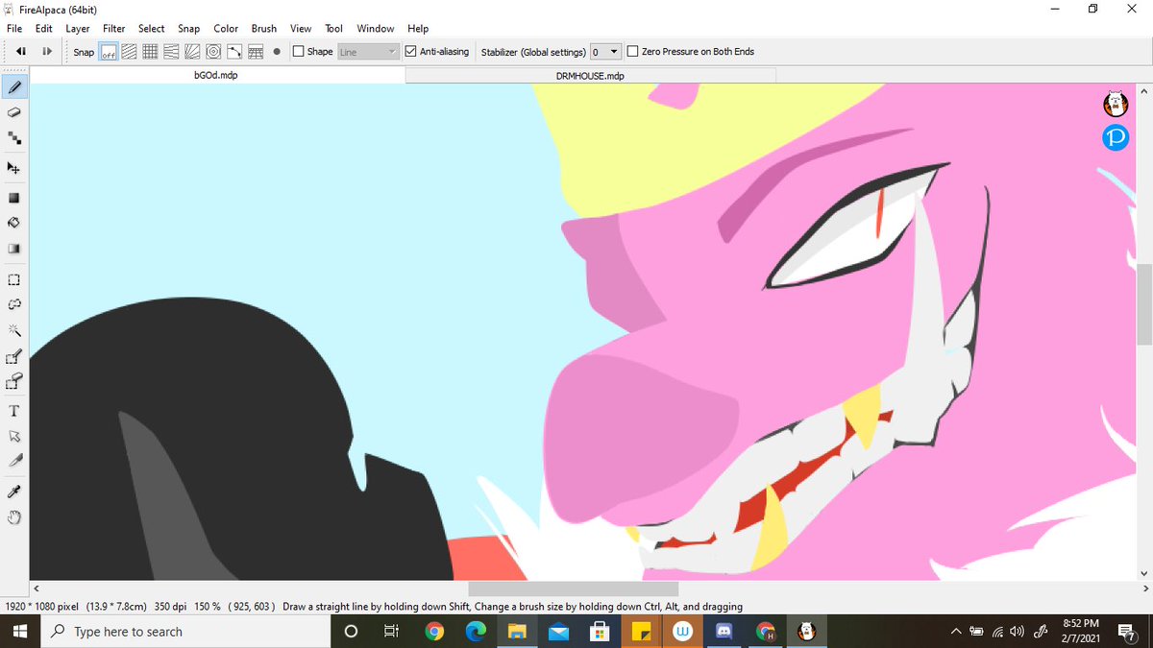Open the notification center icon
Image resolution: width=1153 pixels, height=648 pixels.
[1127, 632]
